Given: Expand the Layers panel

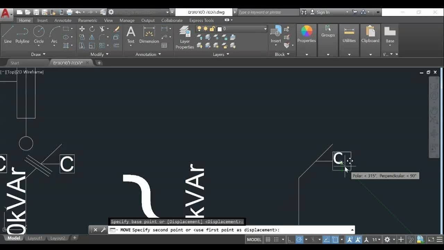Looking at the screenshot, I should tap(221, 54).
